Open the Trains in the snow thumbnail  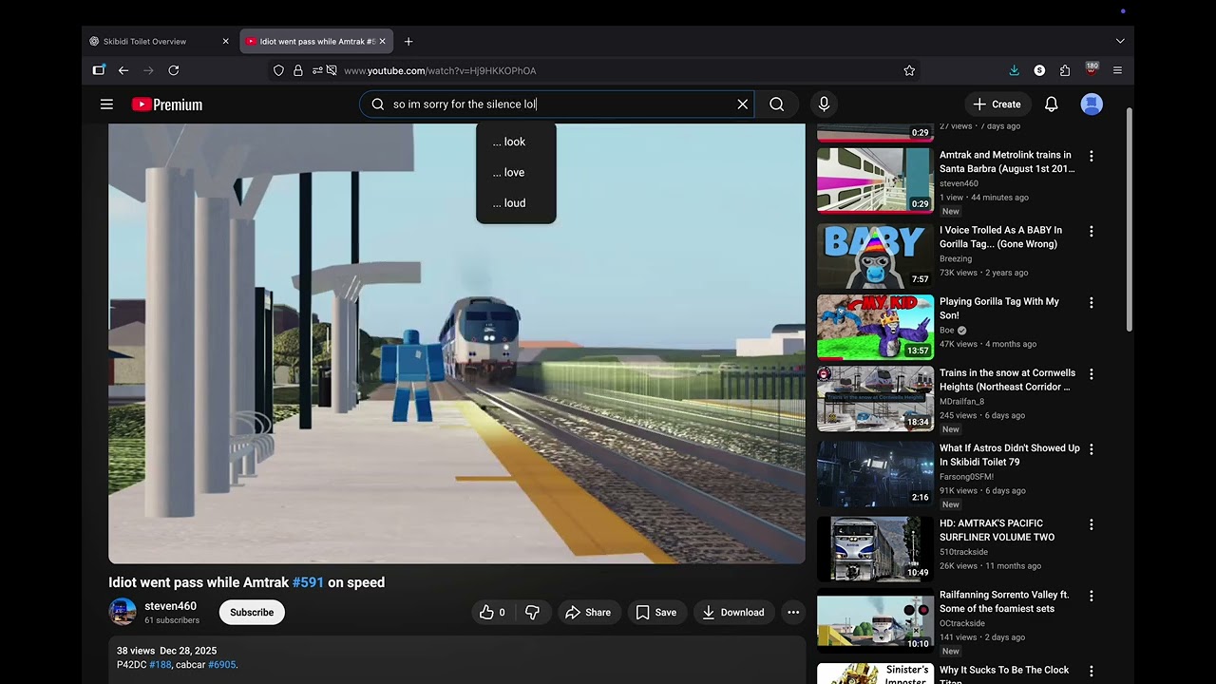pyautogui.click(x=876, y=399)
